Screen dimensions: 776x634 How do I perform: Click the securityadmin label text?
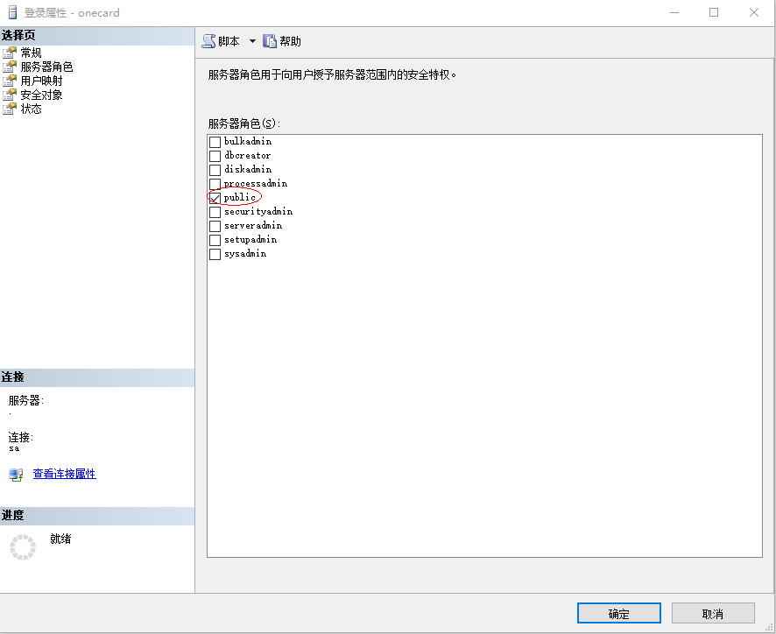point(257,212)
